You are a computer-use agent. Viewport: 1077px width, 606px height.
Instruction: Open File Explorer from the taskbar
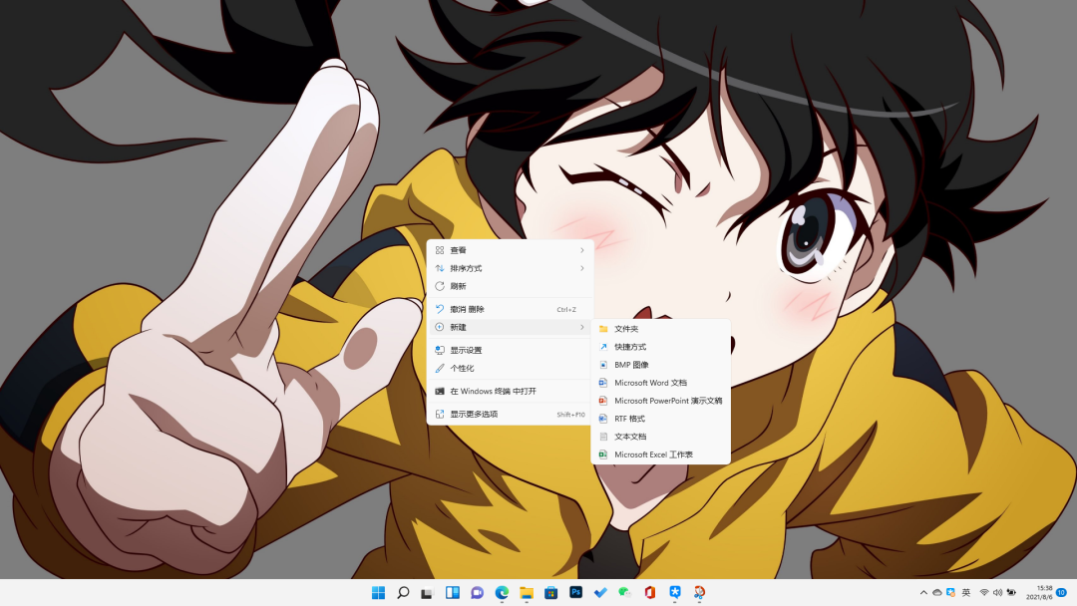click(527, 593)
